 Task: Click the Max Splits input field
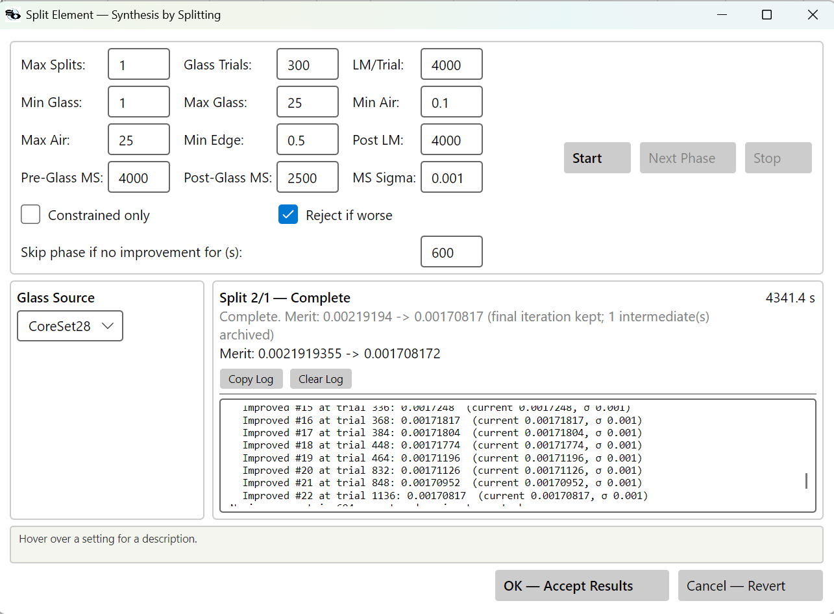pyautogui.click(x=139, y=64)
